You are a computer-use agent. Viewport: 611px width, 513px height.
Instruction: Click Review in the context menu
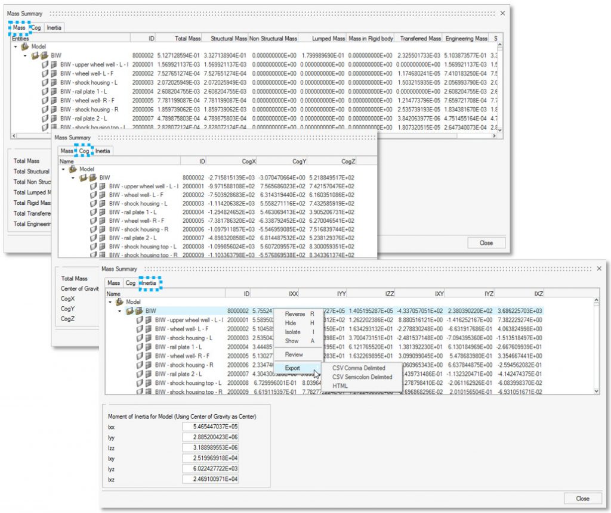click(294, 355)
